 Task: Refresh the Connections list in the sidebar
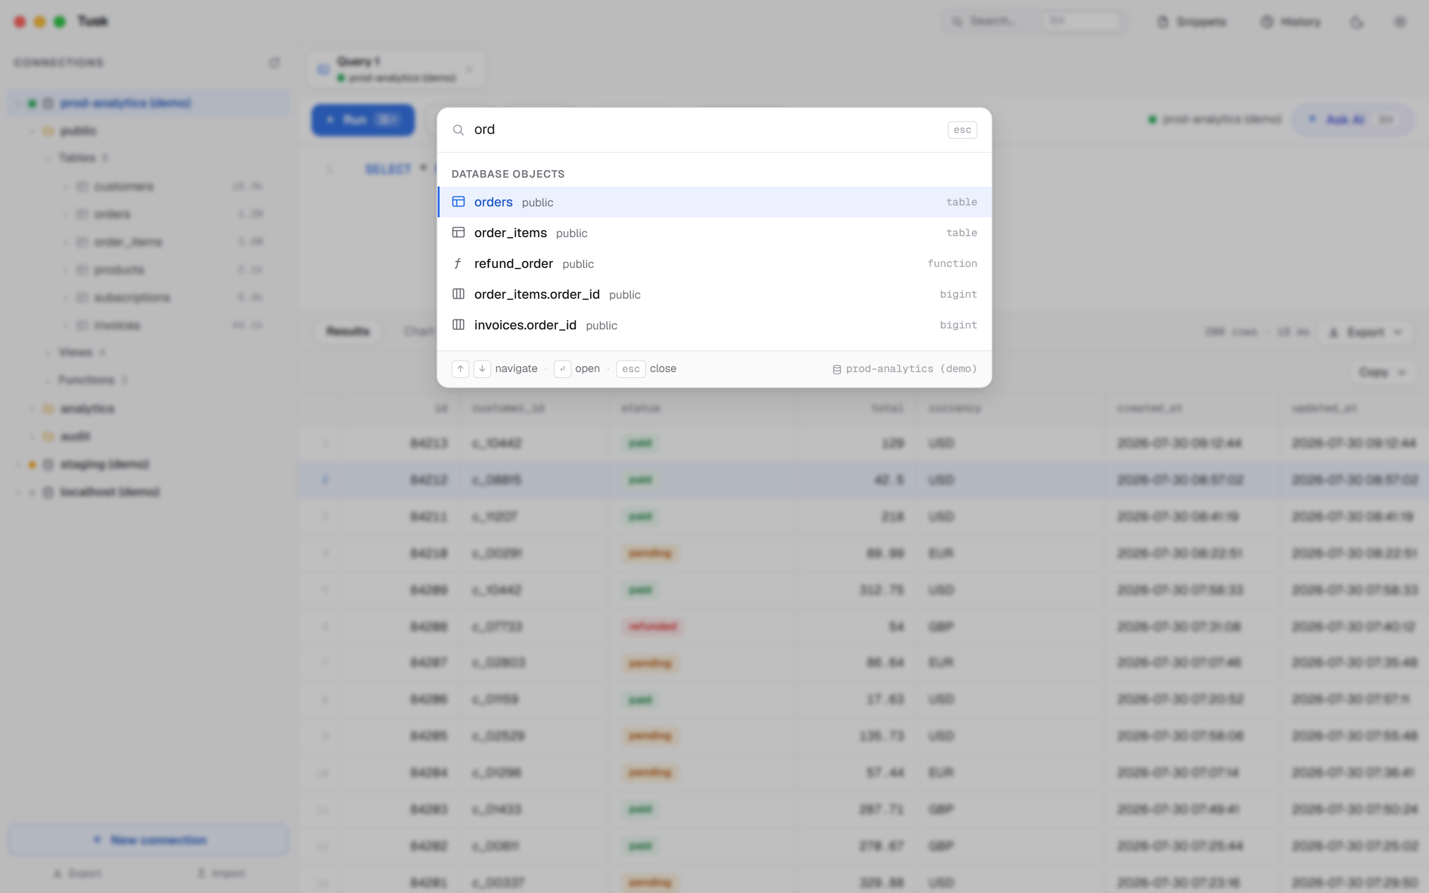coord(274,63)
